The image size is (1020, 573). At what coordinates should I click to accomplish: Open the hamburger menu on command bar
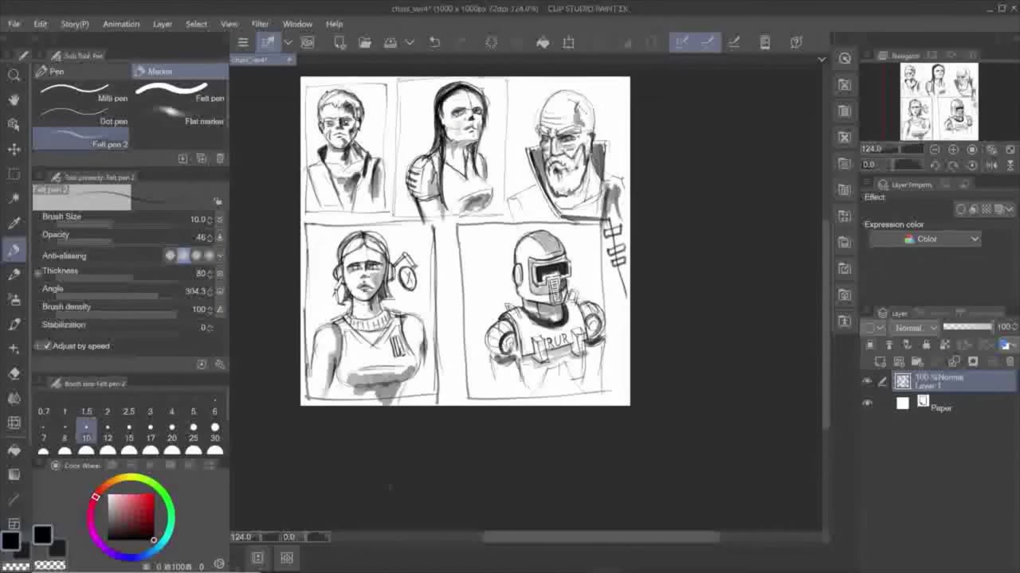click(243, 42)
